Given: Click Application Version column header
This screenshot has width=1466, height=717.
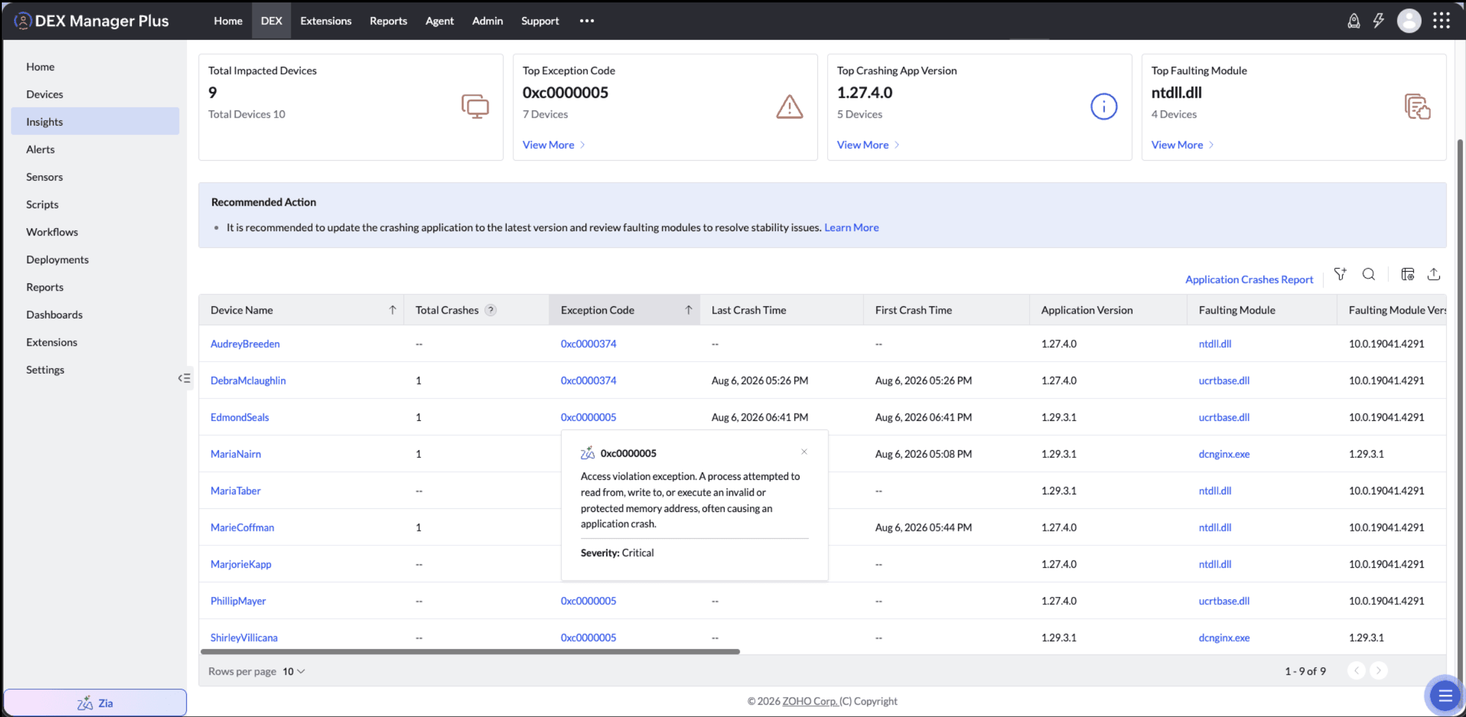Looking at the screenshot, I should 1108,310.
